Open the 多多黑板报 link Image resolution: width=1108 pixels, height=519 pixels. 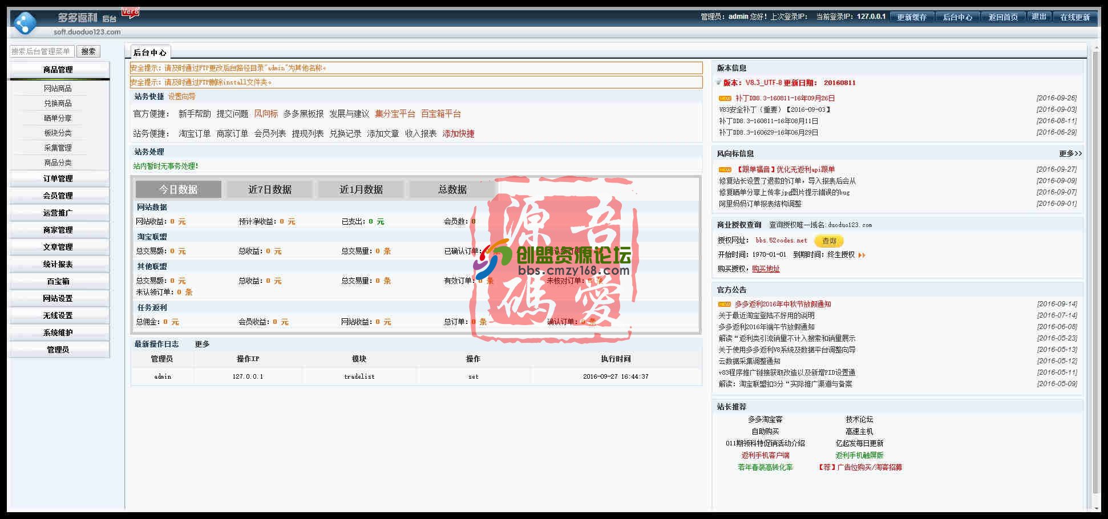[304, 114]
